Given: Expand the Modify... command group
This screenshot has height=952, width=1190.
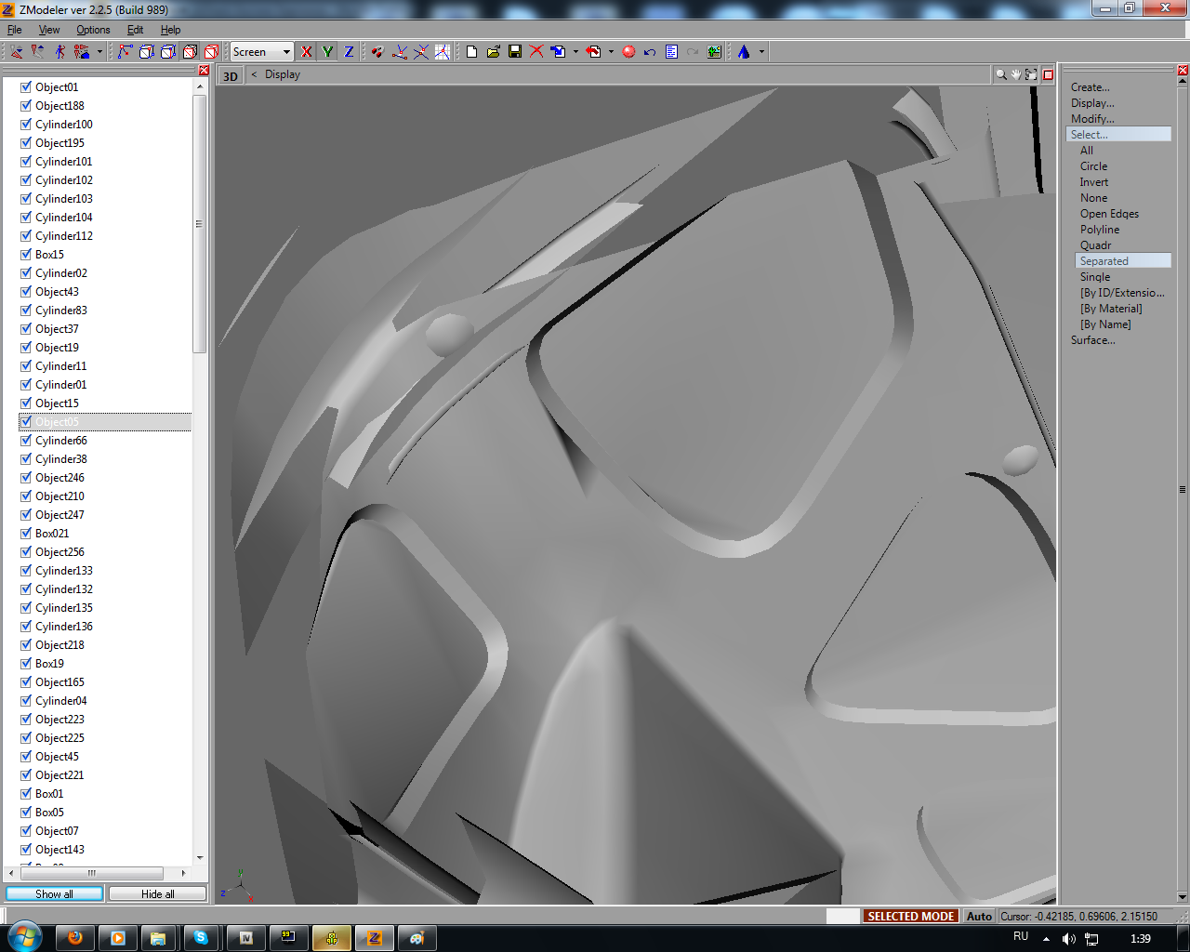Looking at the screenshot, I should tap(1092, 119).
